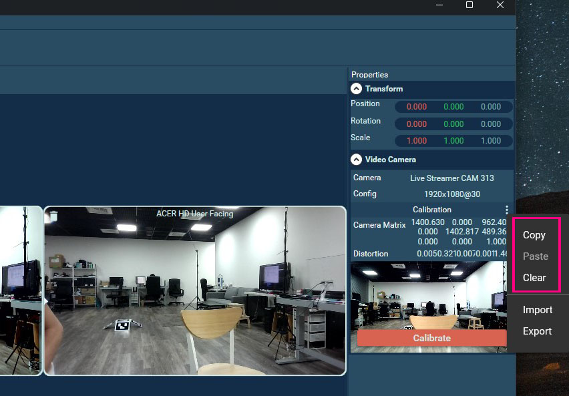Choose Copy from the calibration context menu
This screenshot has width=569, height=396.
click(x=534, y=235)
